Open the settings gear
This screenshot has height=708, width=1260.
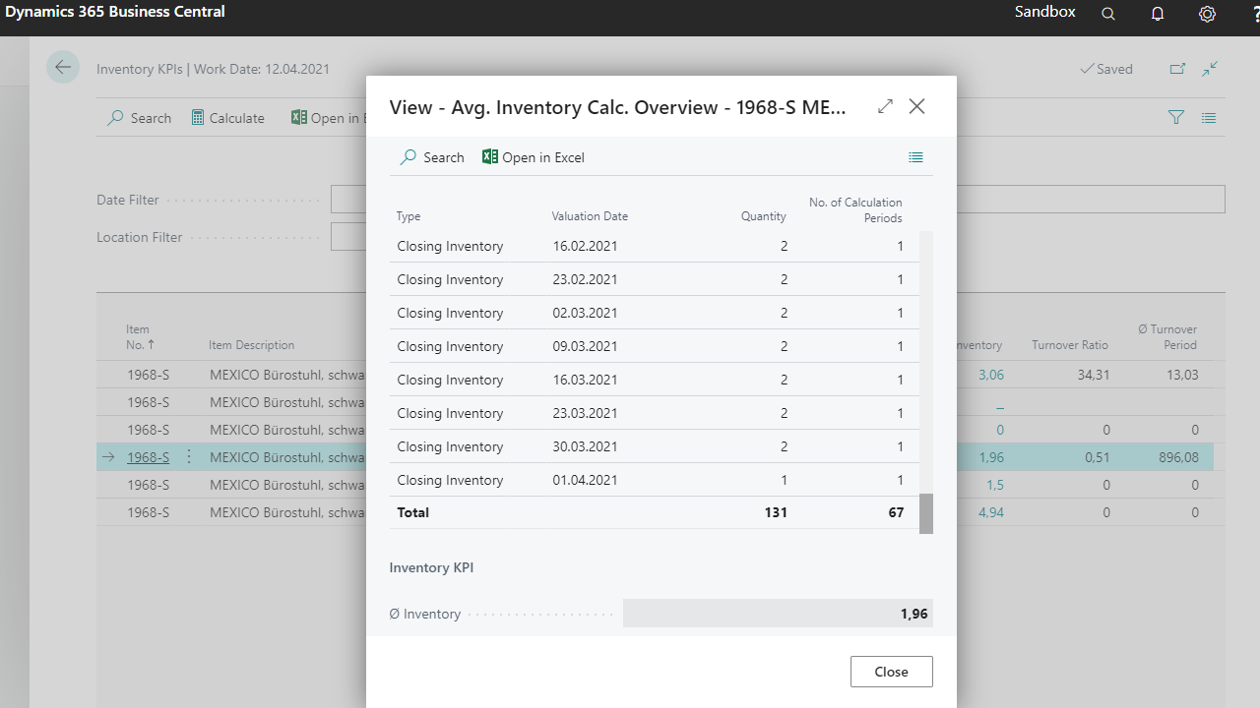[1207, 14]
